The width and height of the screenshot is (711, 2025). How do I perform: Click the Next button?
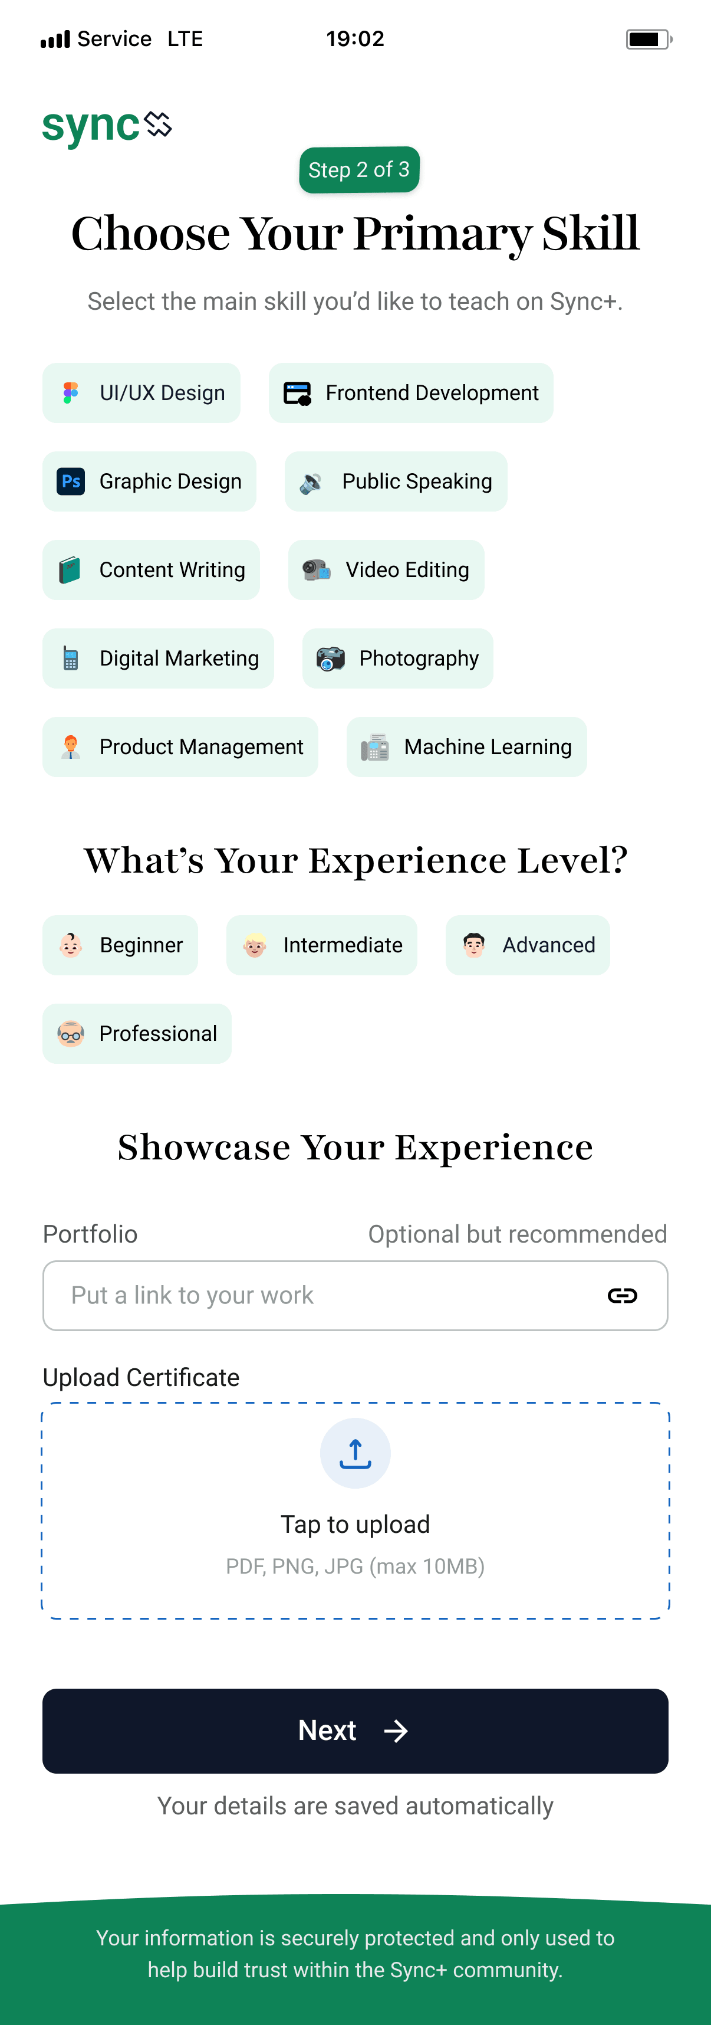click(x=355, y=1730)
